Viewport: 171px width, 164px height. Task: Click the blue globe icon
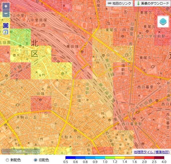[6, 25]
